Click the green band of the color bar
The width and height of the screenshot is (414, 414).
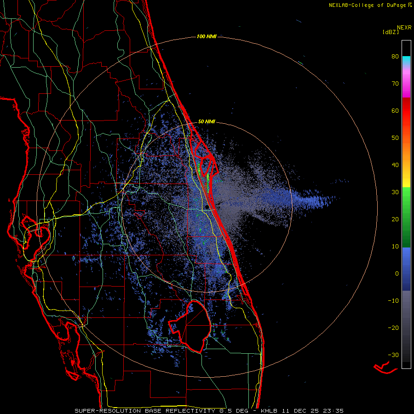pos(406,217)
